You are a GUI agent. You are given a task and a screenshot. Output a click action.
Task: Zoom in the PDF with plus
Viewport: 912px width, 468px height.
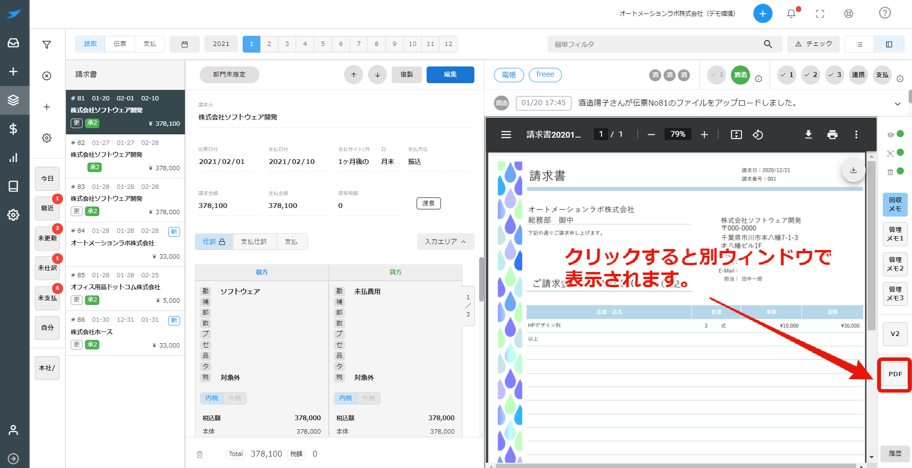coord(704,135)
